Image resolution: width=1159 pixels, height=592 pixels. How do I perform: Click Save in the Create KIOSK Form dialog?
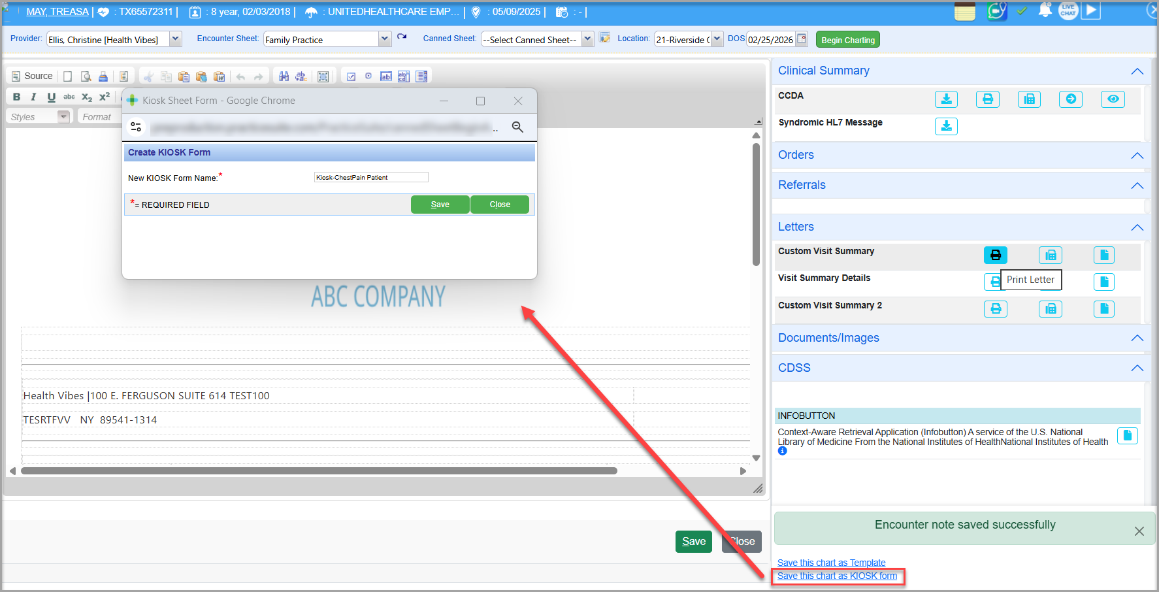(440, 205)
